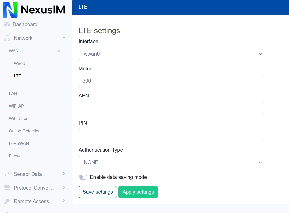Click the Metric field label
The height and width of the screenshot is (213, 289).
coord(85,69)
